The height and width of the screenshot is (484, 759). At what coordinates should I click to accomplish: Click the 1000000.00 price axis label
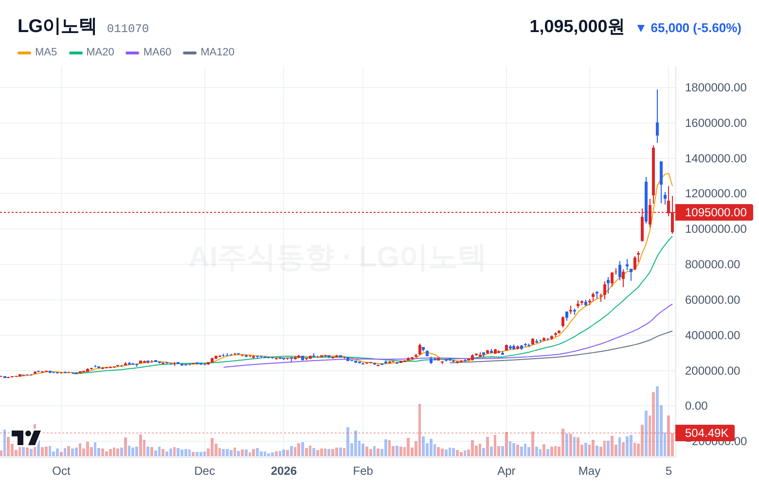coord(715,229)
